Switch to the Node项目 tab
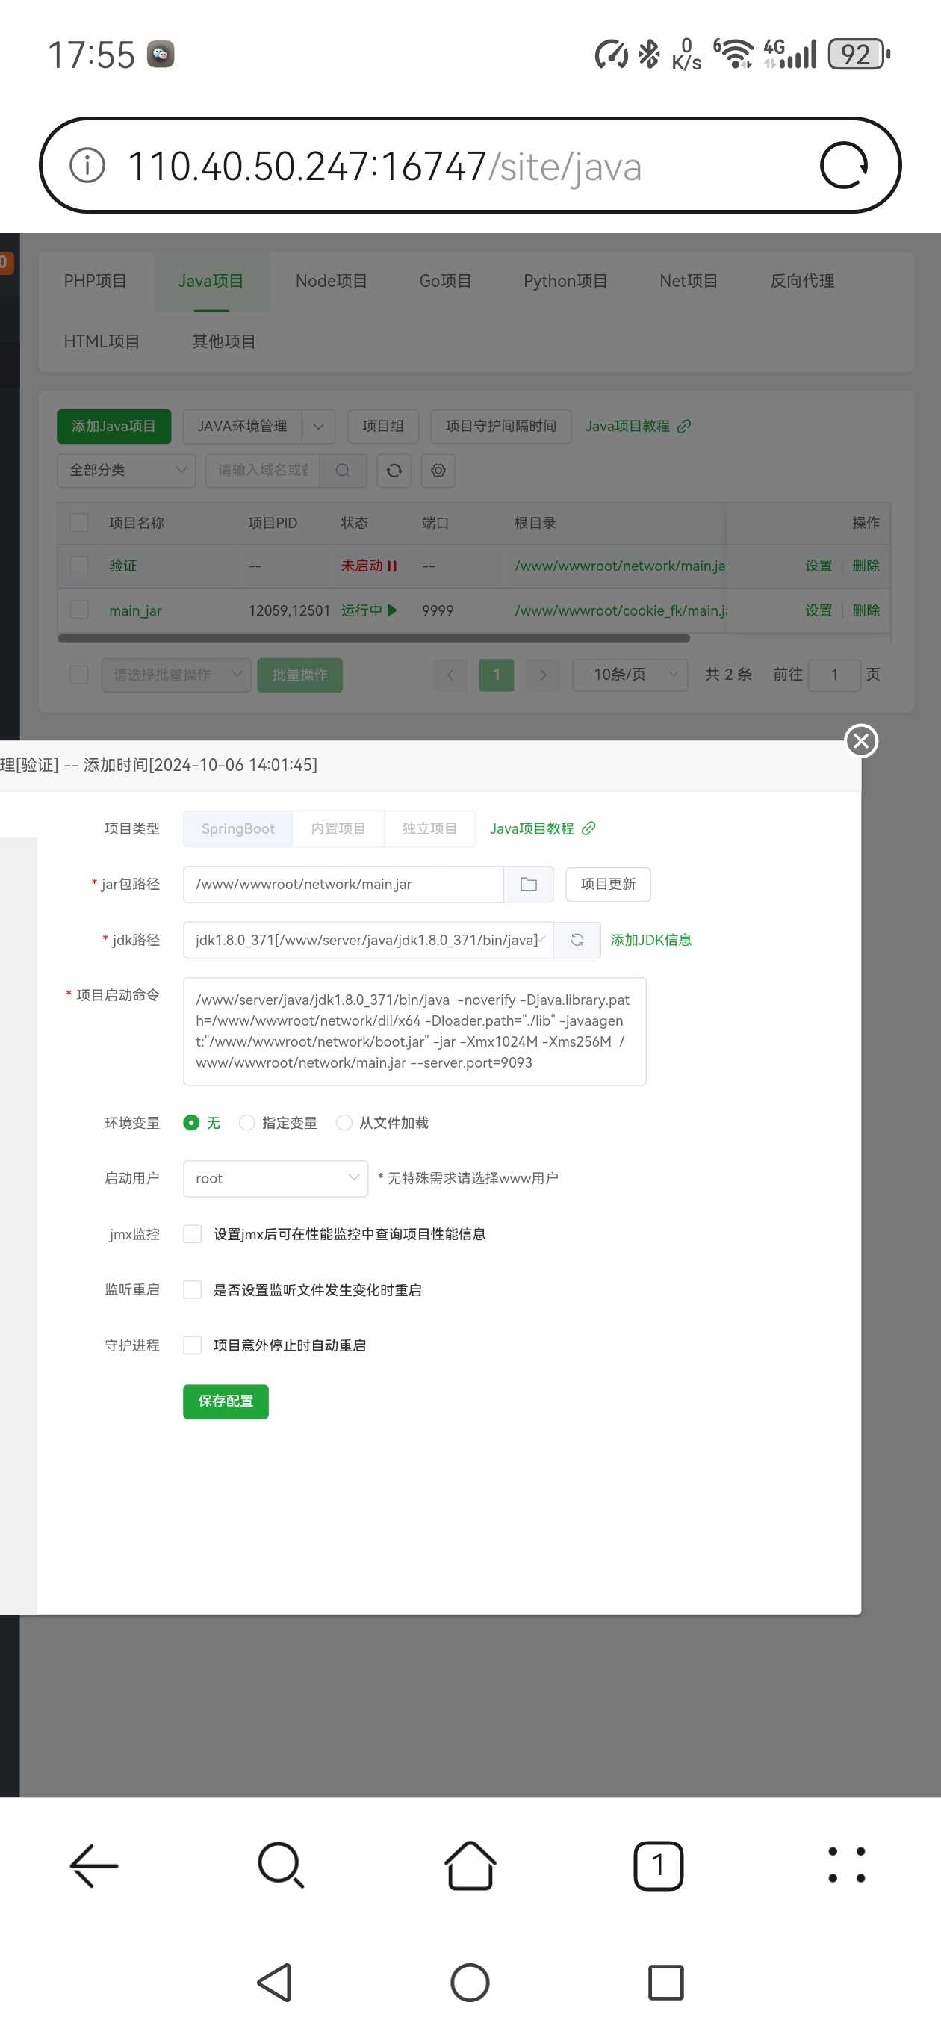This screenshot has height=2032, width=941. 332,282
